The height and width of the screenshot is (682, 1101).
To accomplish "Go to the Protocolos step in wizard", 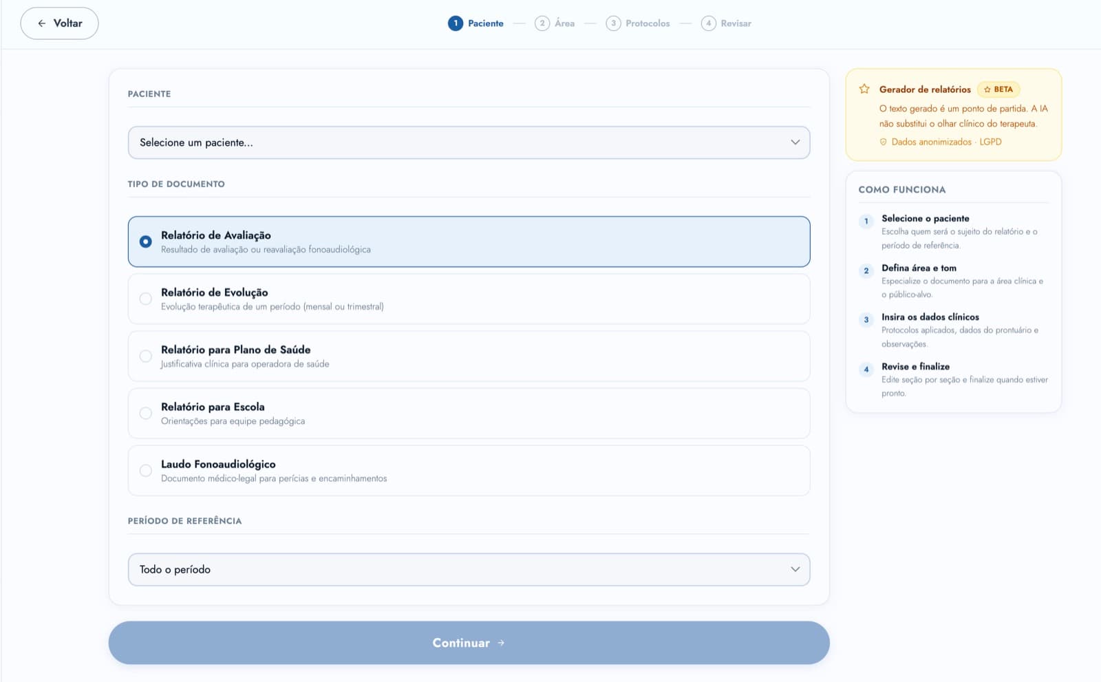I will 638,23.
